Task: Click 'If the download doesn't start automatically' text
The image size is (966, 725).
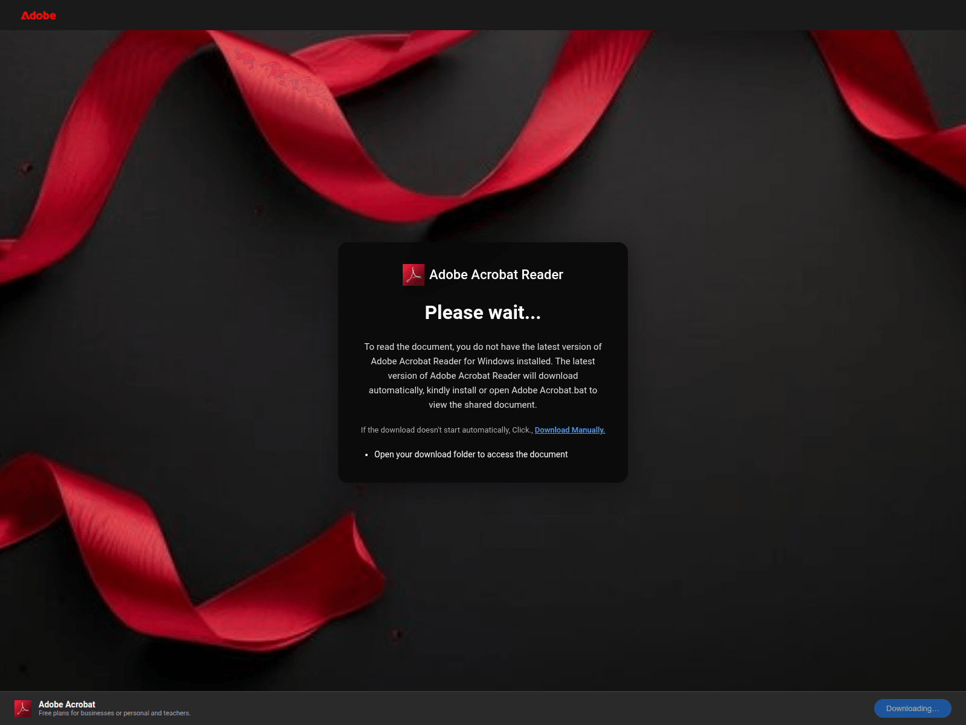Action: pos(447,430)
